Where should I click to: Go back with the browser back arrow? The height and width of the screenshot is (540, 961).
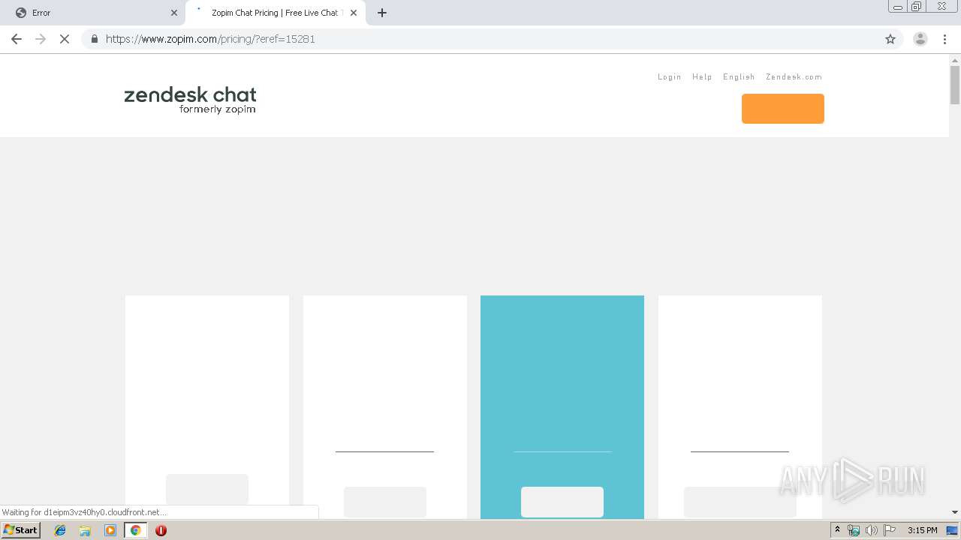coord(17,39)
